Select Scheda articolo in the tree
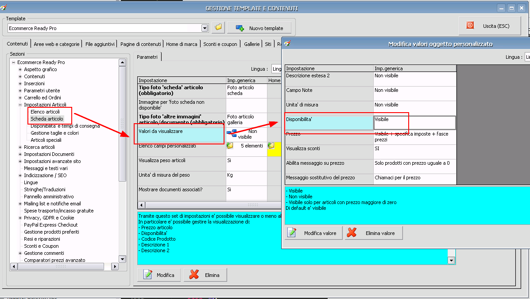Image resolution: width=530 pixels, height=299 pixels. pos(46,119)
